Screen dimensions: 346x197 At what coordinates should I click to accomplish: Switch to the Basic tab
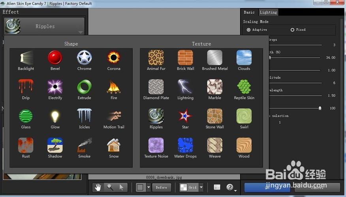point(249,12)
